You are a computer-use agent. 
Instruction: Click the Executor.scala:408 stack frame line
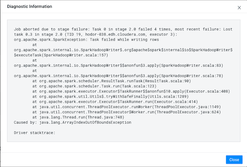131,91
